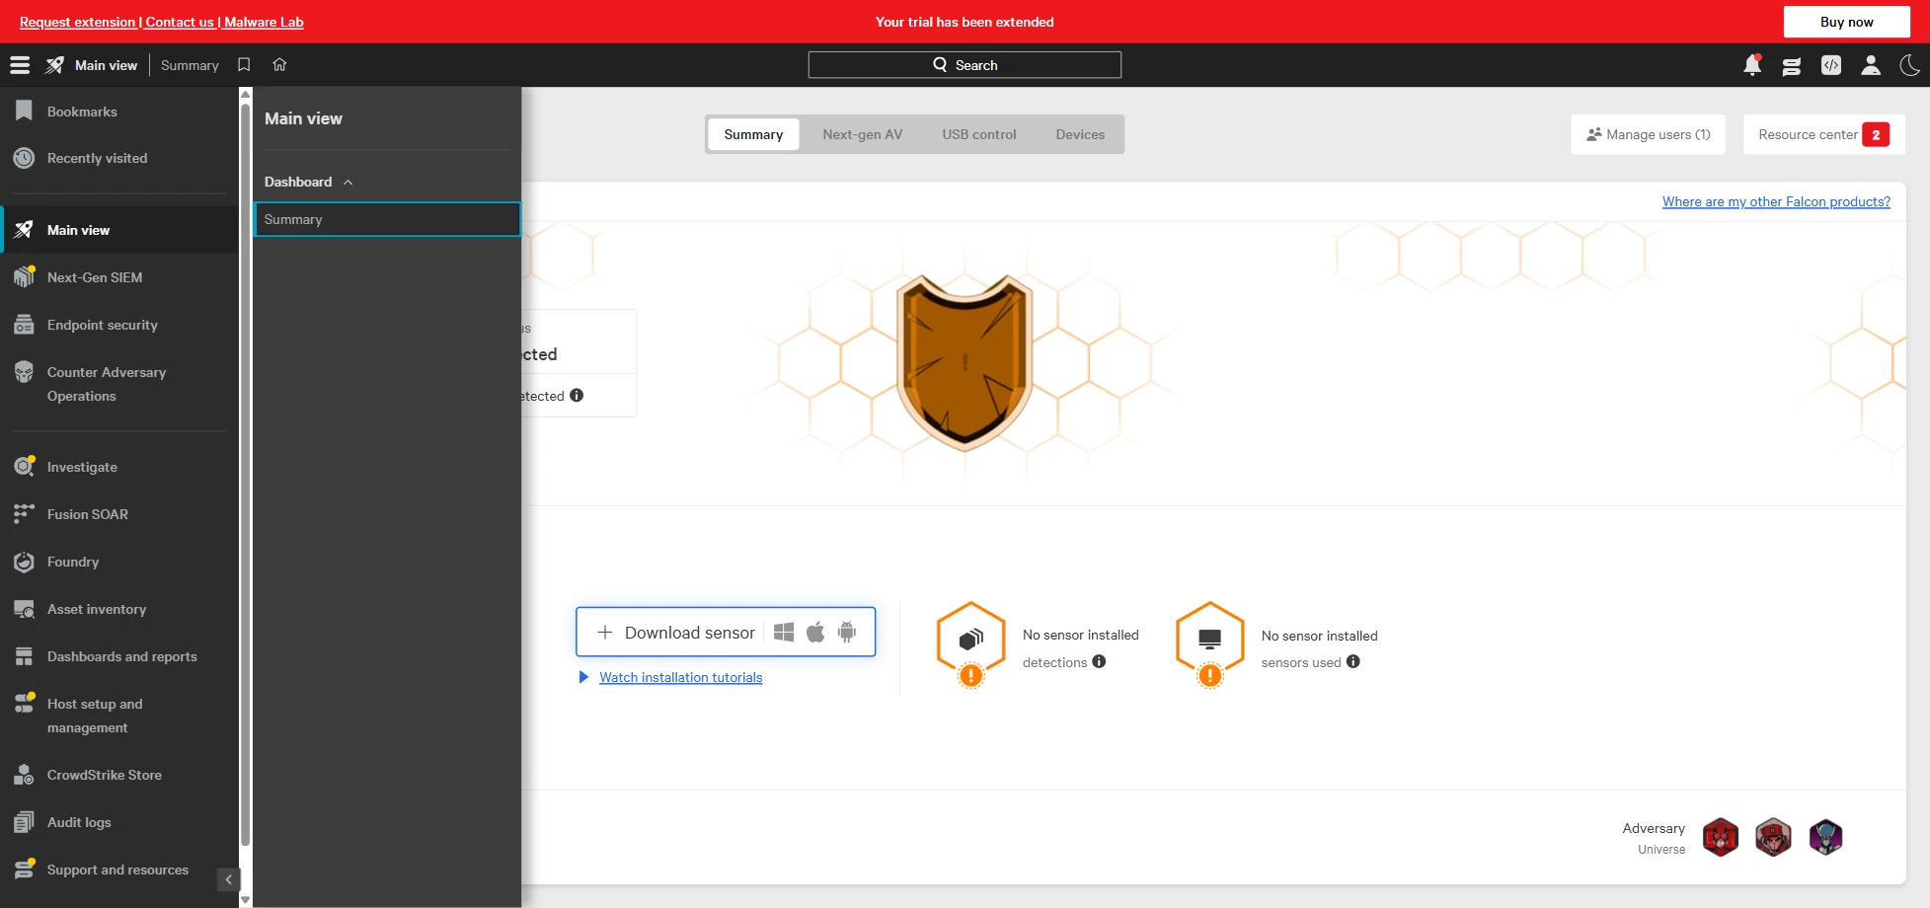Click the hexagon icon beside the detections label
The width and height of the screenshot is (1930, 908).
click(x=971, y=643)
